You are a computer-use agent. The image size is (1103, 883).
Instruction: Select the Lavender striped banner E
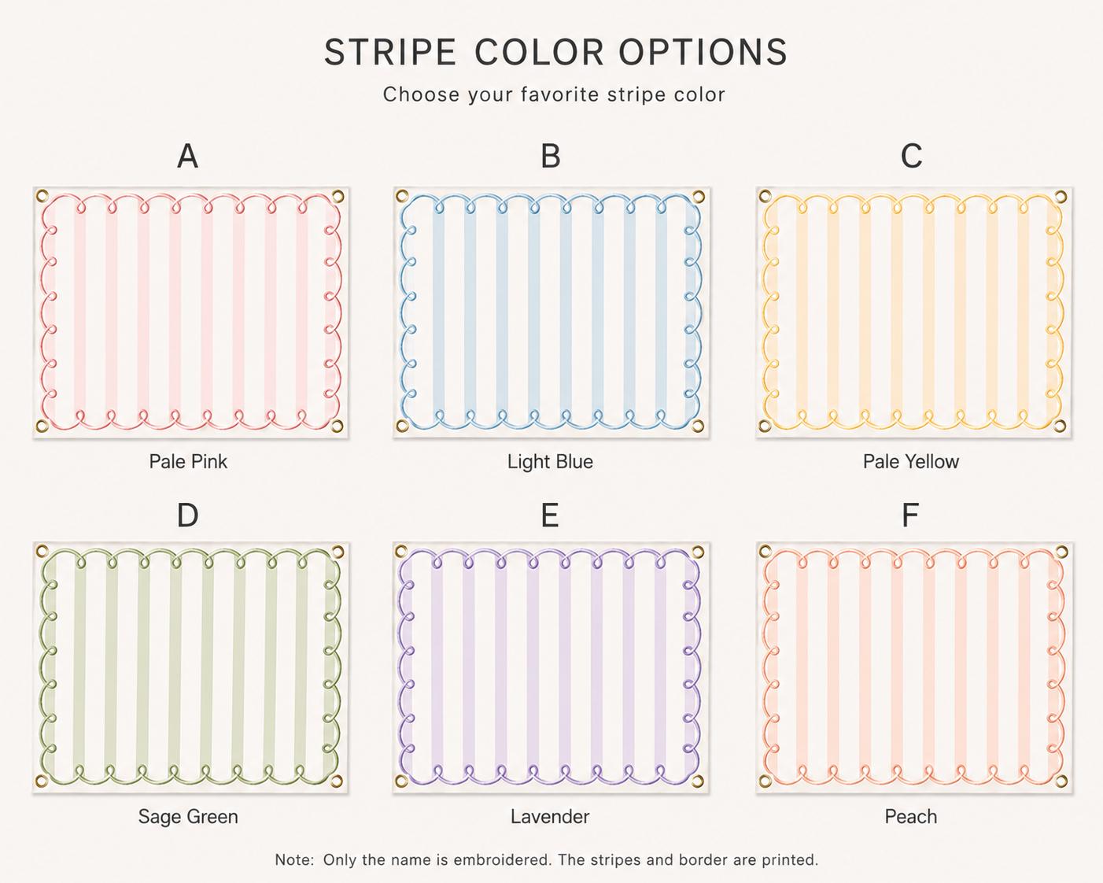point(551,667)
